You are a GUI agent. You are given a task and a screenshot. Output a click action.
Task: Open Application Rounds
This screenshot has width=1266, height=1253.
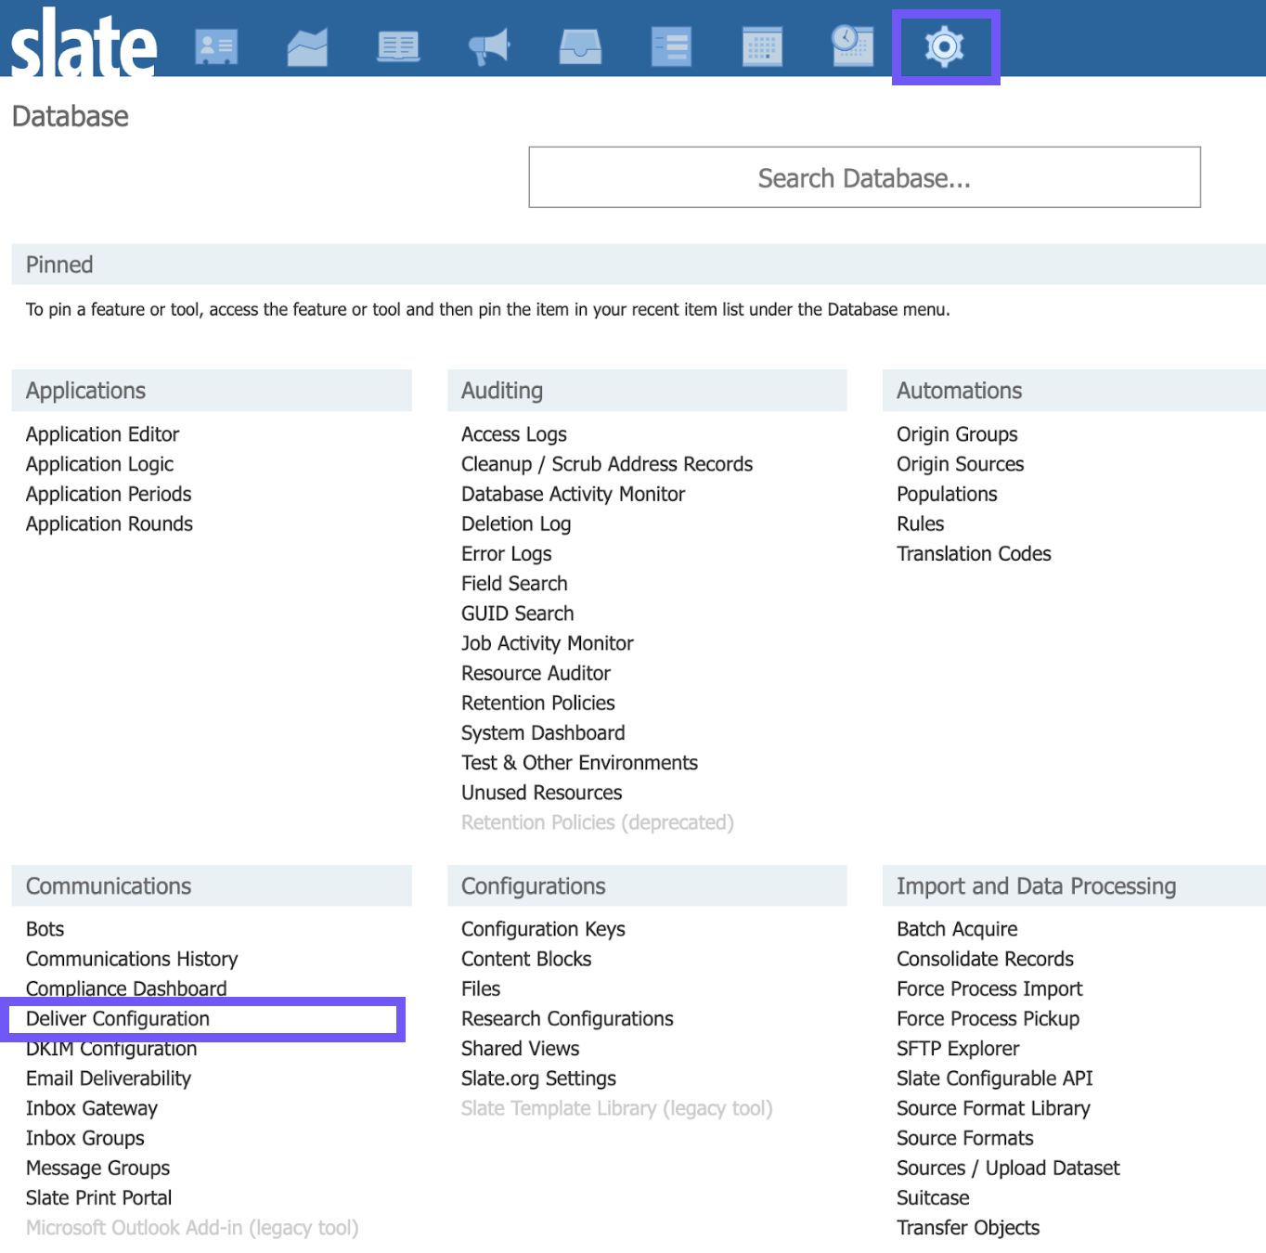[x=110, y=523]
